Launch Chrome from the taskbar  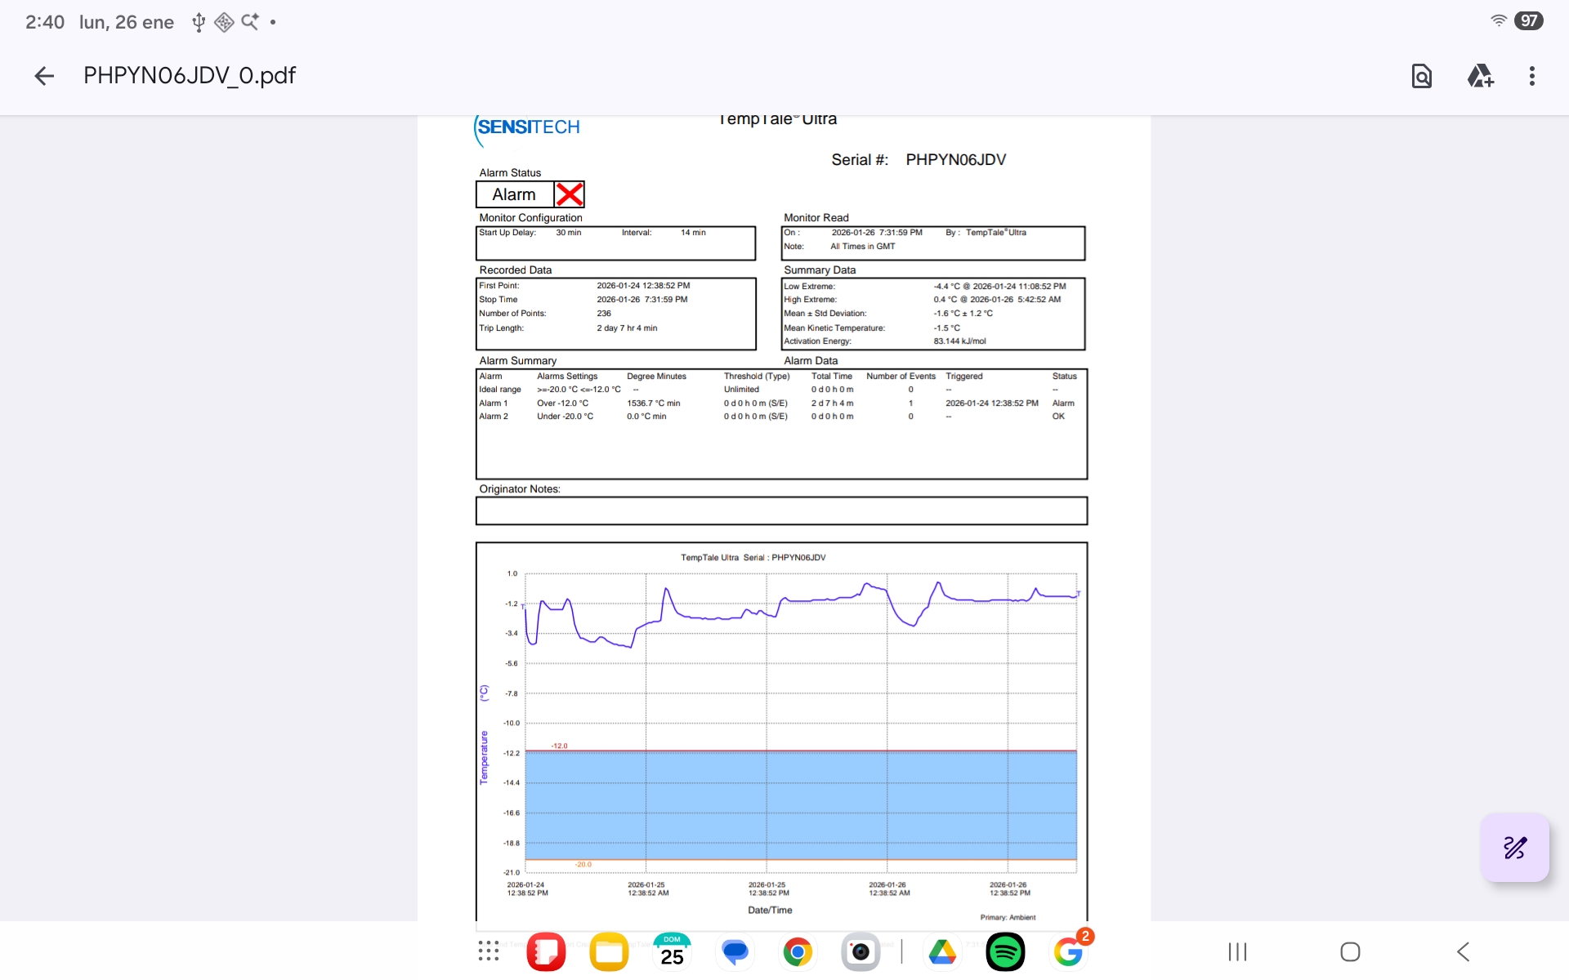pyautogui.click(x=798, y=951)
